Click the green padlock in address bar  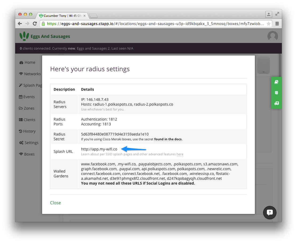[x=43, y=24]
